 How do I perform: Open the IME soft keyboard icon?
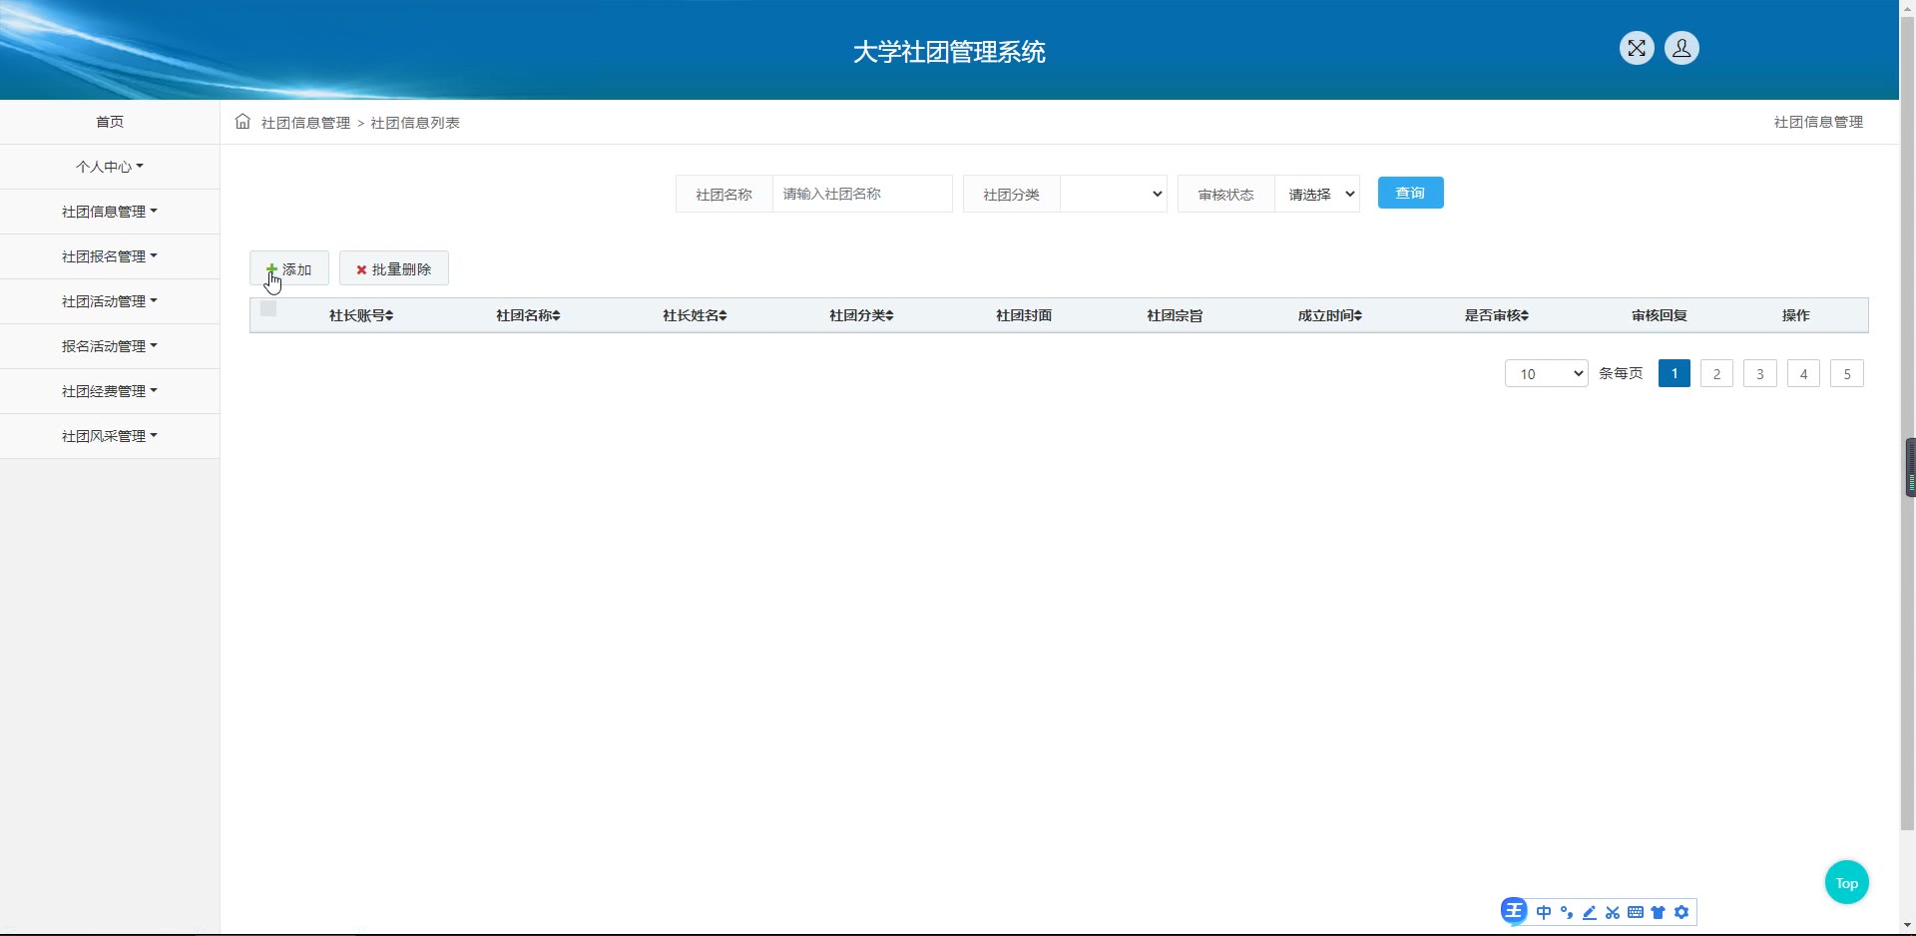[x=1636, y=912]
